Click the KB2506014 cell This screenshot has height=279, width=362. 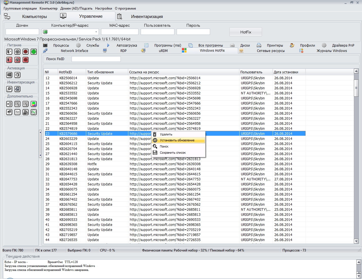tap(68, 78)
